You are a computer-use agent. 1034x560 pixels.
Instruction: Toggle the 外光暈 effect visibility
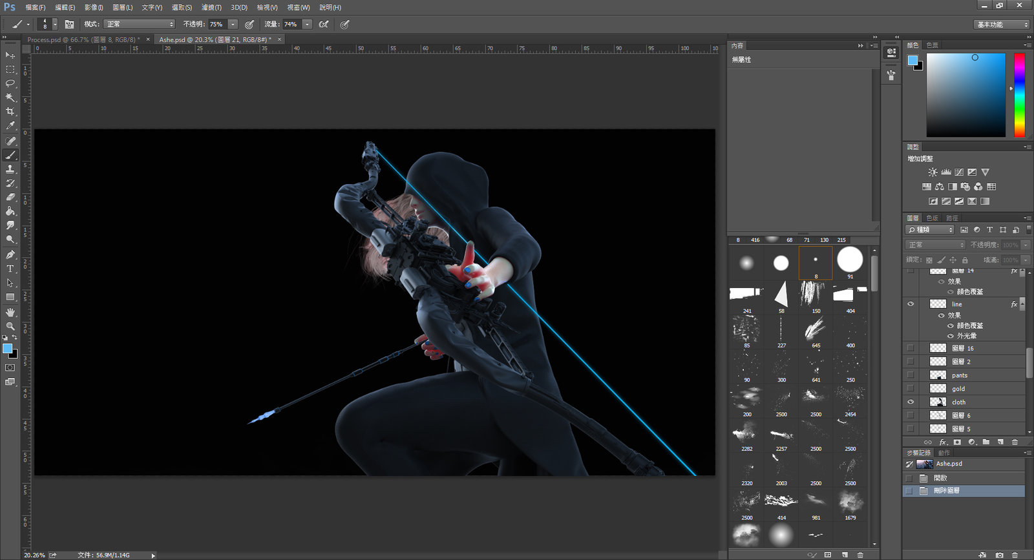pos(951,336)
